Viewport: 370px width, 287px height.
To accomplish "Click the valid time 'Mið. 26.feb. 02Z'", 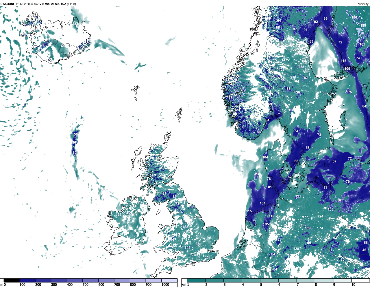I will [55, 4].
